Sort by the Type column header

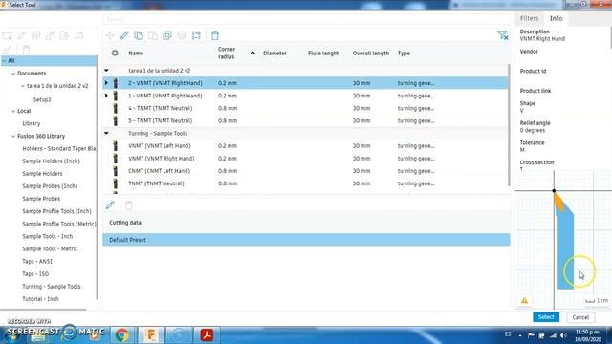click(404, 54)
